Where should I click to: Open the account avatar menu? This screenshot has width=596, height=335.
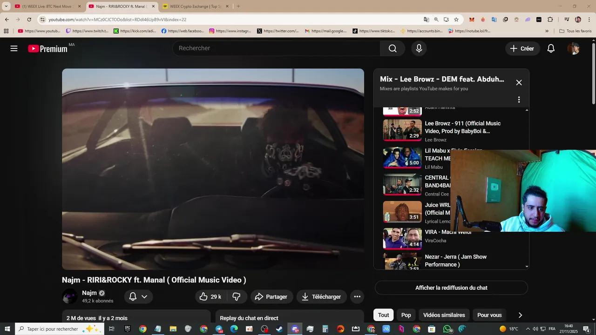click(574, 48)
